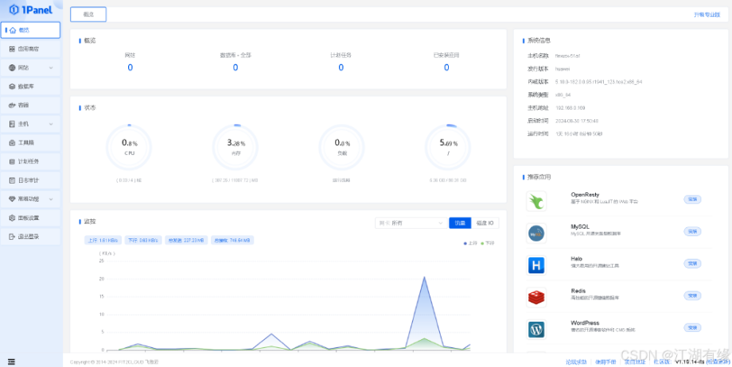Click the download rate tag 0.83 KB/s
Screen dimensions: 732x367
[143, 241]
